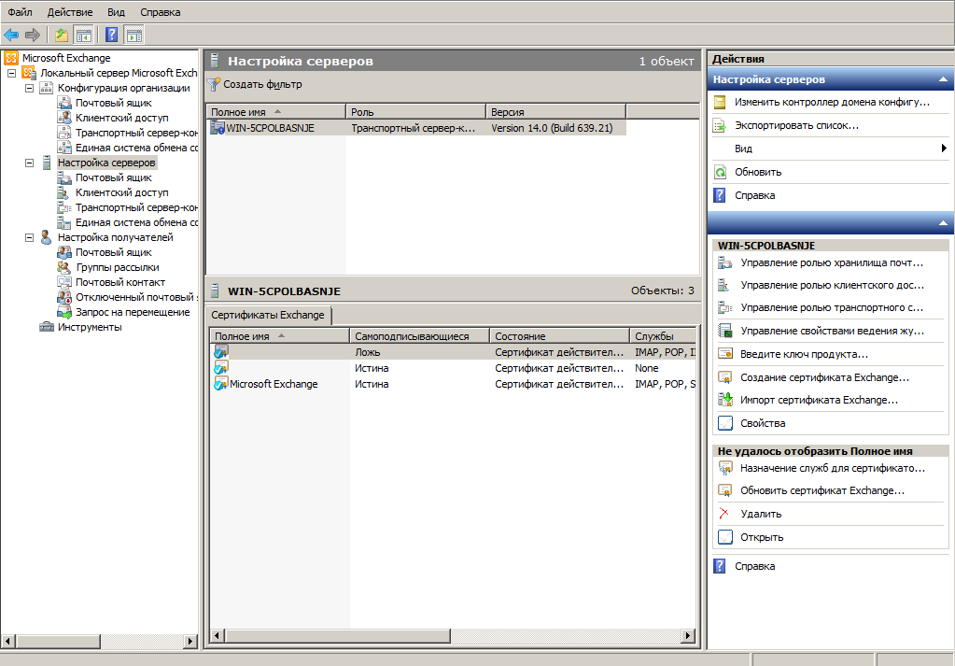
Task: Open the Файл menu
Action: coord(21,12)
